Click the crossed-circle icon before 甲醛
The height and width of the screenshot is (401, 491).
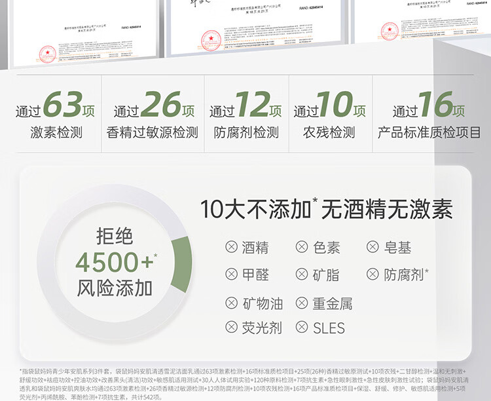[x=231, y=274]
